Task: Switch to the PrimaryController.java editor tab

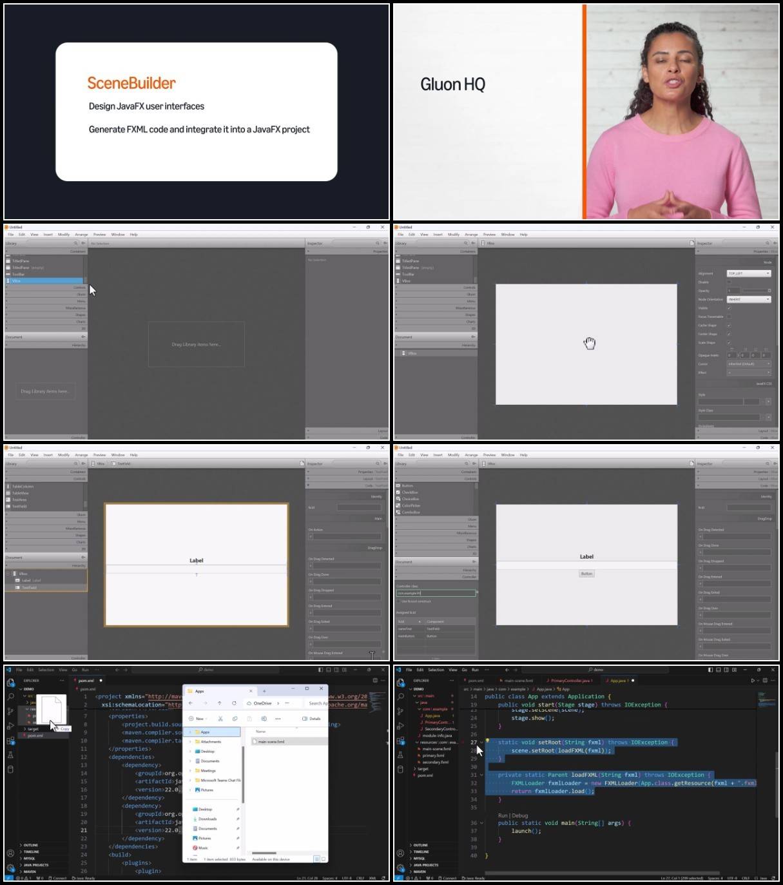Action: click(571, 680)
